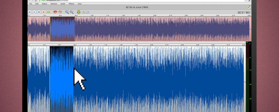This screenshot has height=112, width=279.
Task: Click the 1:00 mark on main ruler
Action: 90,45
